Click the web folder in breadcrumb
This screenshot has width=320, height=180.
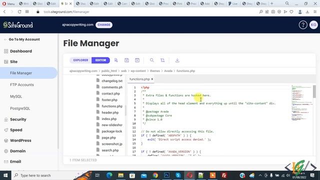tap(123, 71)
